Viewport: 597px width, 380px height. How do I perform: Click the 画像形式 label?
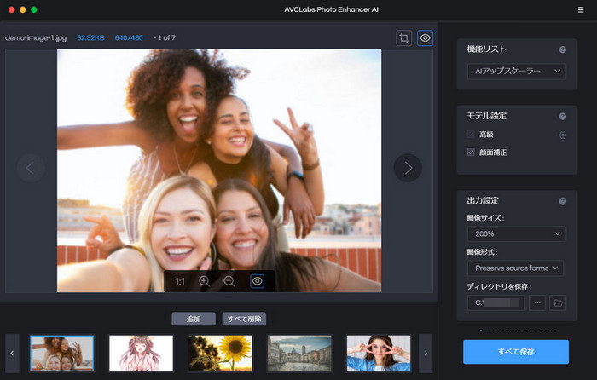[482, 252]
